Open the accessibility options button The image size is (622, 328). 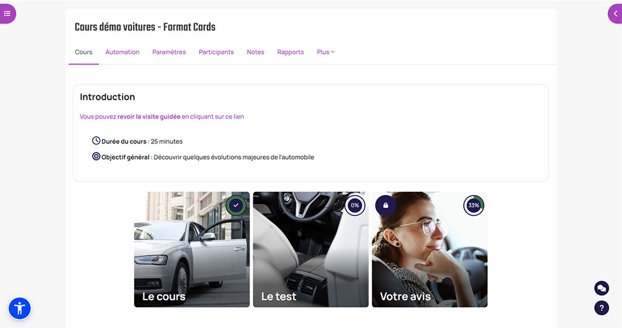coord(19,309)
